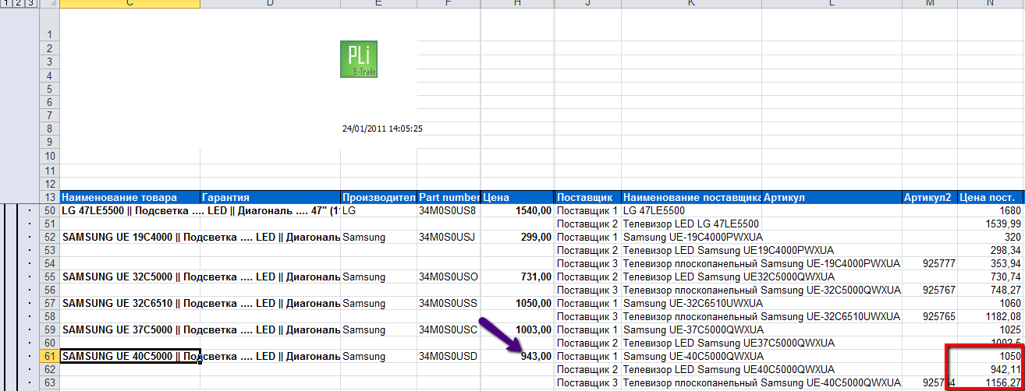Select supplier price 730,74
The height and width of the screenshot is (391, 1025).
(x=991, y=277)
